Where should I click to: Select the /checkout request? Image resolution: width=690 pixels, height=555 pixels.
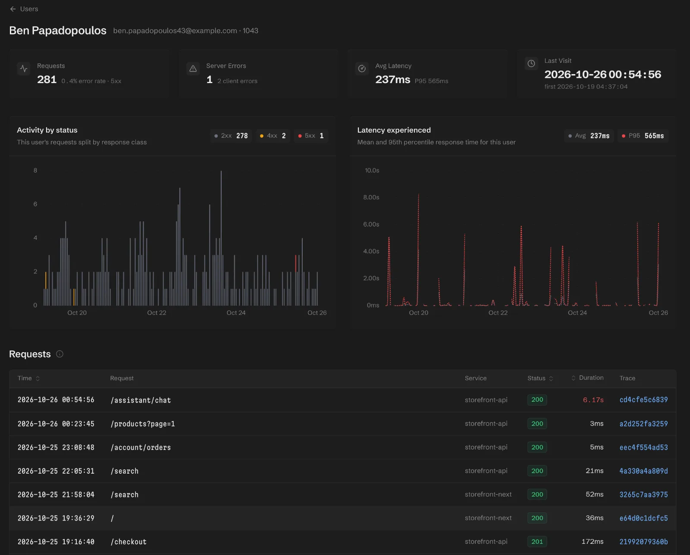pyautogui.click(x=129, y=542)
